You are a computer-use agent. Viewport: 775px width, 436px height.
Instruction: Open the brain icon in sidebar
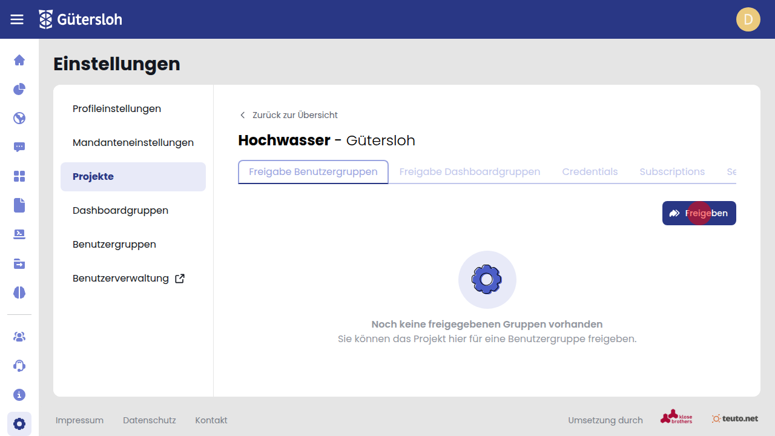(19, 292)
